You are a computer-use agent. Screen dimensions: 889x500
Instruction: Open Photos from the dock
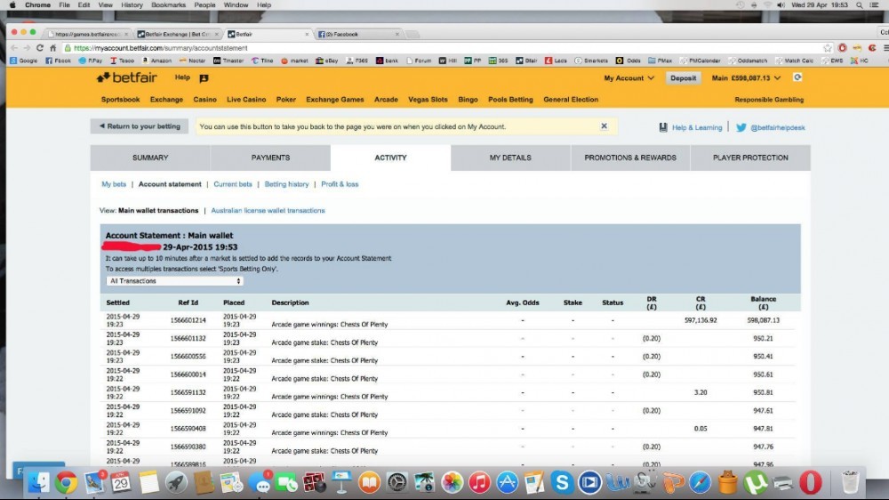(452, 482)
